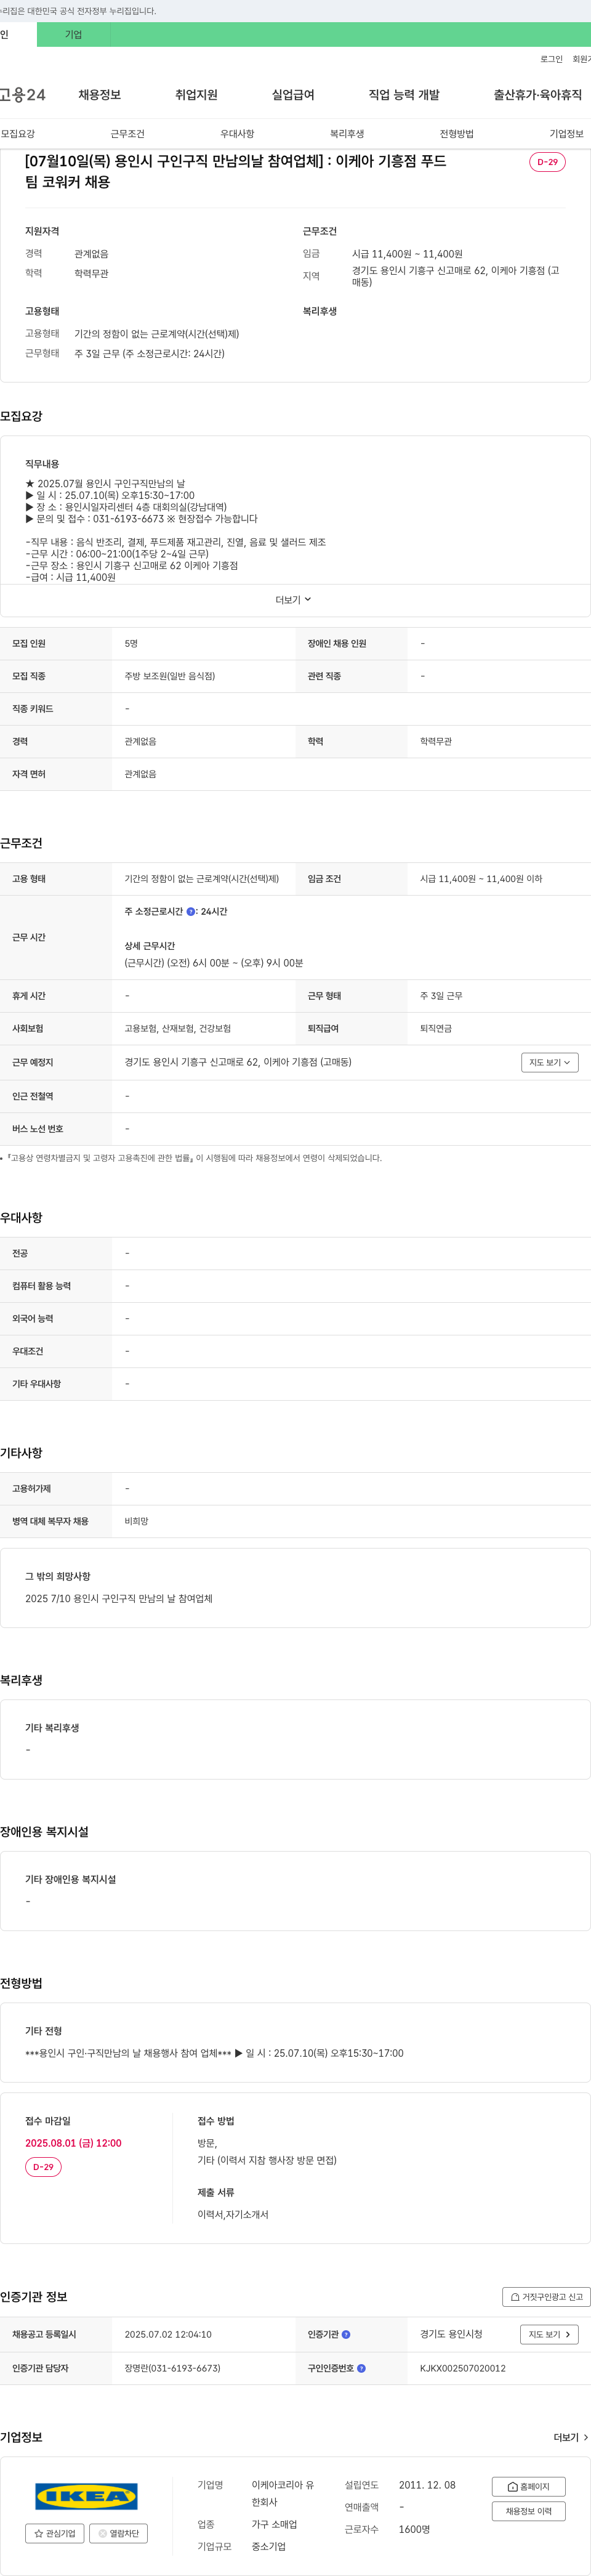Open 지도 보기 dropdown for 근무 예정지
The width and height of the screenshot is (591, 2576).
tap(549, 1063)
